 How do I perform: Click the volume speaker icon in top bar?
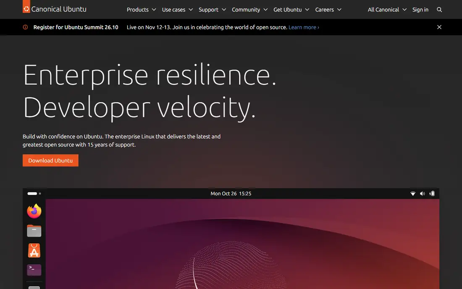tap(422, 194)
